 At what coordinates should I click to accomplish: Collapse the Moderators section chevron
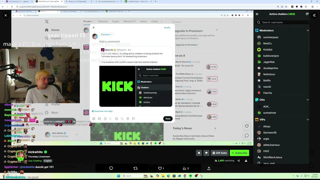click(x=308, y=30)
